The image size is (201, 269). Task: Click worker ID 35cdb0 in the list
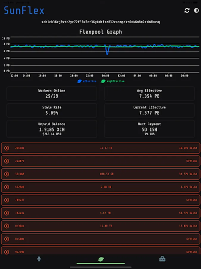[20, 174]
